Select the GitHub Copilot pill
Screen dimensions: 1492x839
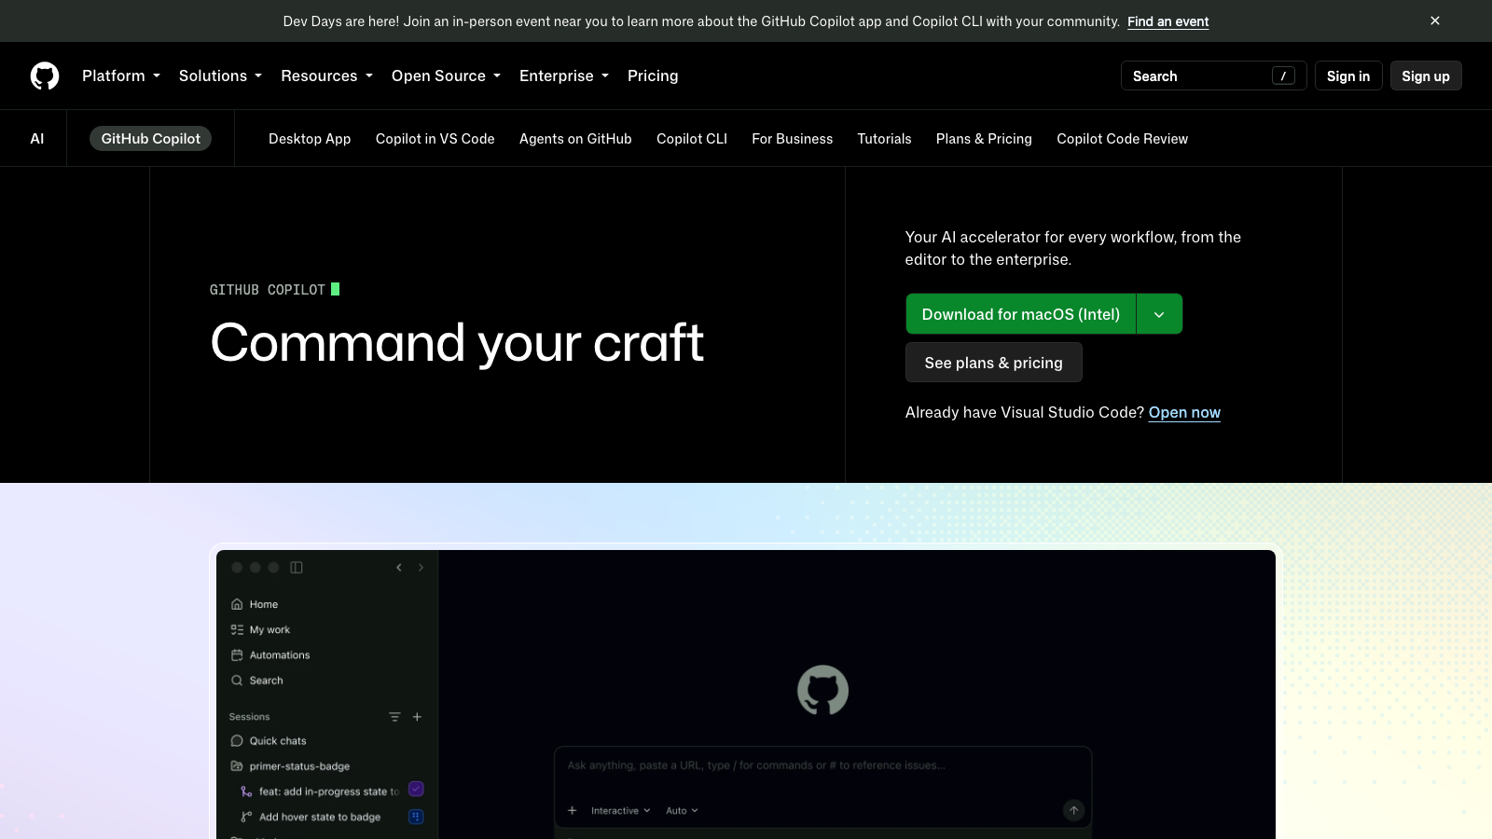pyautogui.click(x=151, y=138)
